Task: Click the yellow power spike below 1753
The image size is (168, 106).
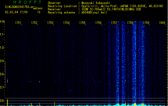Action: (55, 104)
